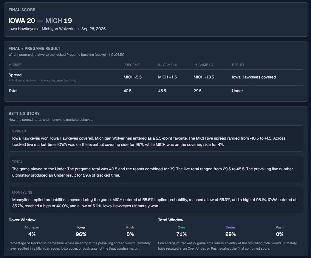Click the Push label in Total Window
The height and width of the screenshot is (258, 311).
coord(280,228)
